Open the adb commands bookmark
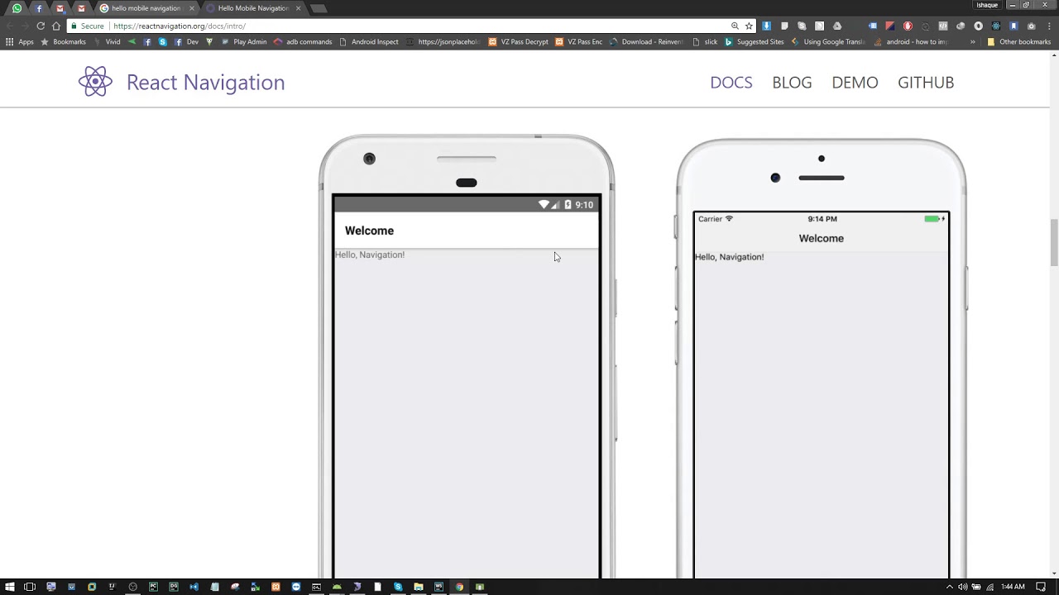This screenshot has height=595, width=1059. click(x=303, y=41)
